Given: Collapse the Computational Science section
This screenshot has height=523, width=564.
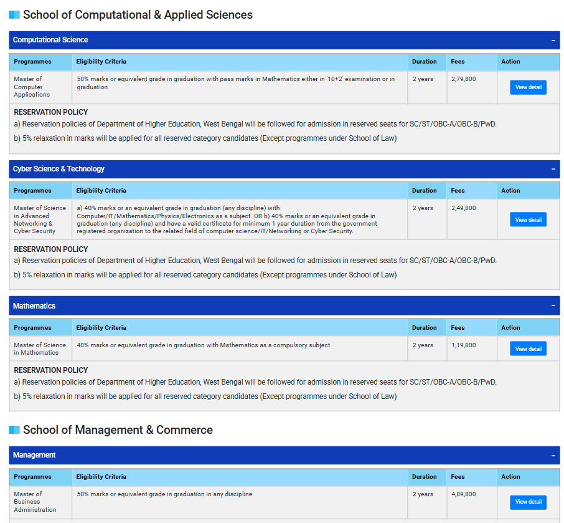Looking at the screenshot, I should click(553, 39).
